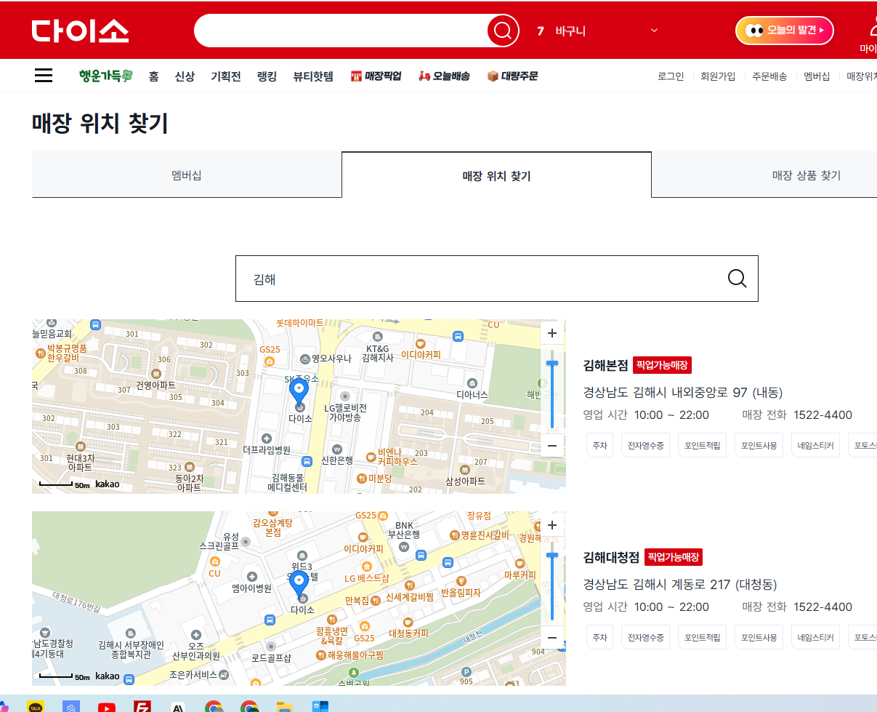
Task: Select the 매장 위치 찾기 tab
Action: pyautogui.click(x=496, y=175)
